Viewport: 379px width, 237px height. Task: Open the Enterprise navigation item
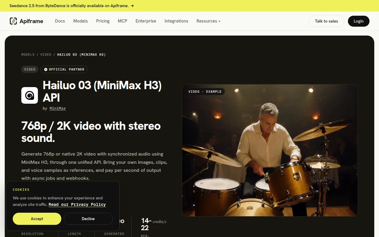pyautogui.click(x=146, y=21)
